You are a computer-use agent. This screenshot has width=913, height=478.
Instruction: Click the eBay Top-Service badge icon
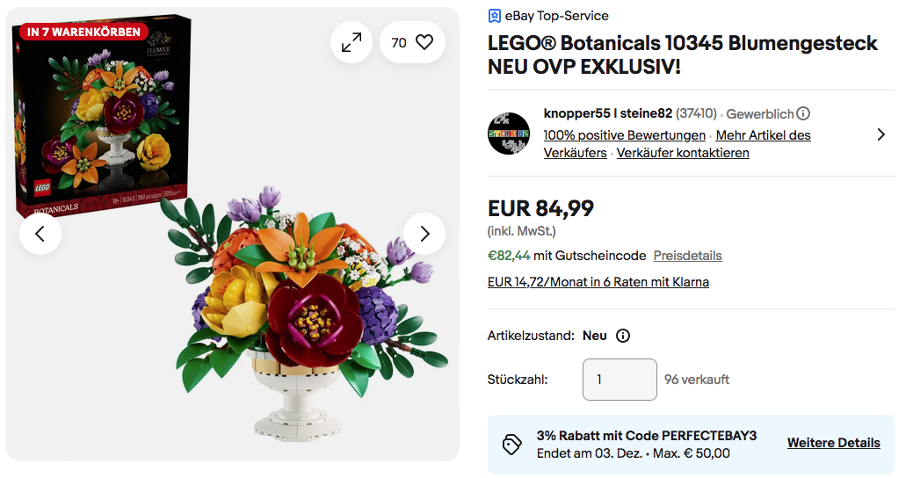[495, 16]
